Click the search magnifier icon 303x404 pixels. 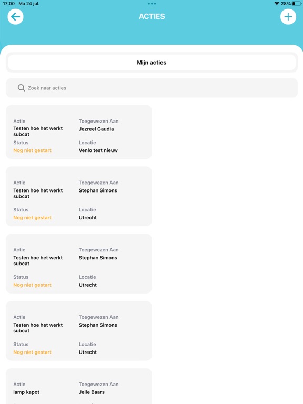pyautogui.click(x=22, y=88)
